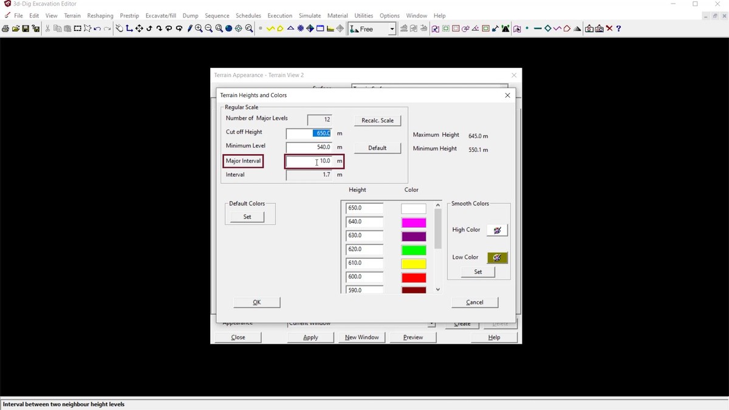Image resolution: width=729 pixels, height=410 pixels.
Task: Click the 630.0 height input field
Action: (x=364, y=236)
